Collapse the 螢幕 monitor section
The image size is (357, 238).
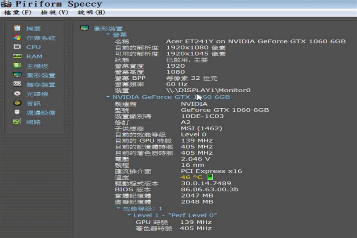(x=108, y=34)
